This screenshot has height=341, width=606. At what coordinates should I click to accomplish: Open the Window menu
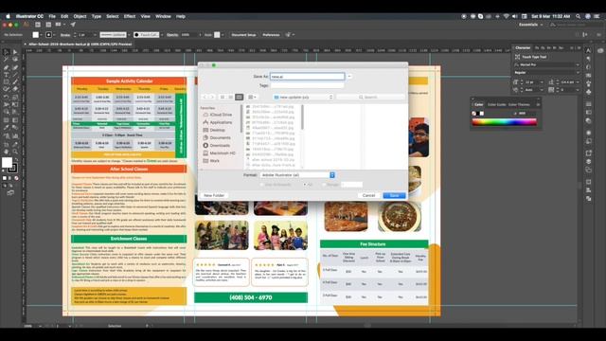click(x=163, y=16)
